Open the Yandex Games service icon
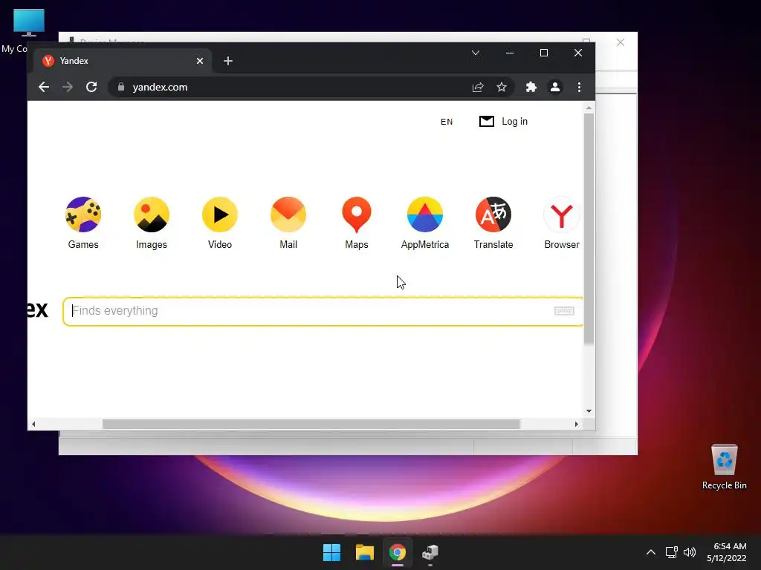 tap(83, 214)
